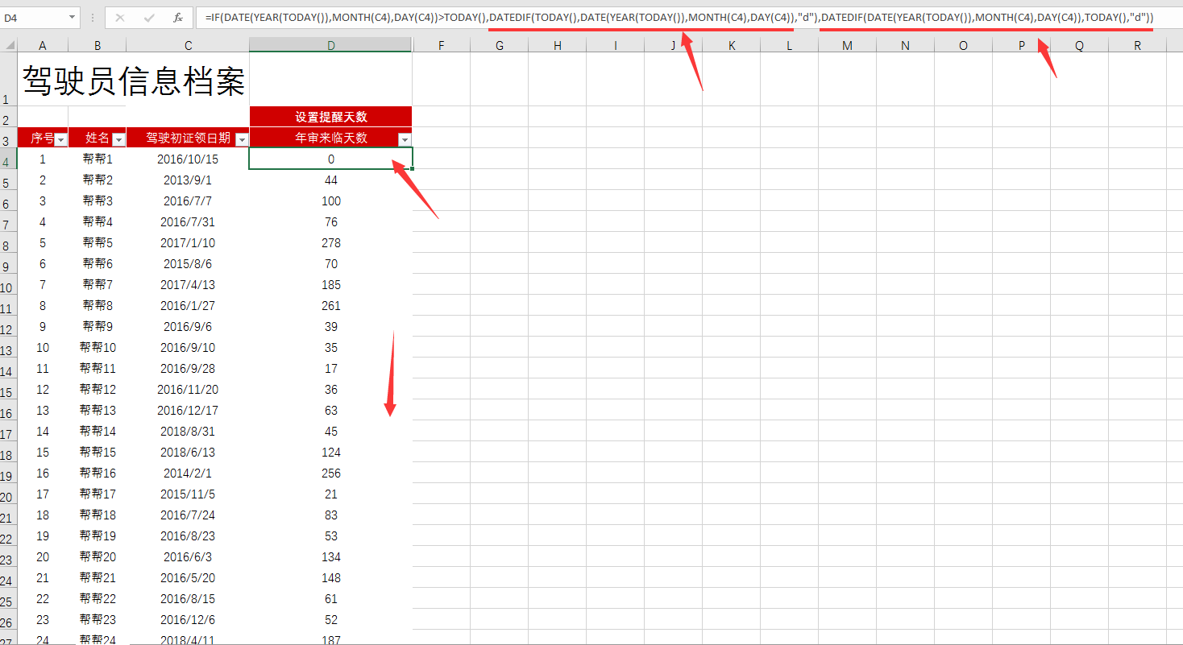Image resolution: width=1183 pixels, height=645 pixels.
Task: Click name cell 帮帮1
Action: 98,159
